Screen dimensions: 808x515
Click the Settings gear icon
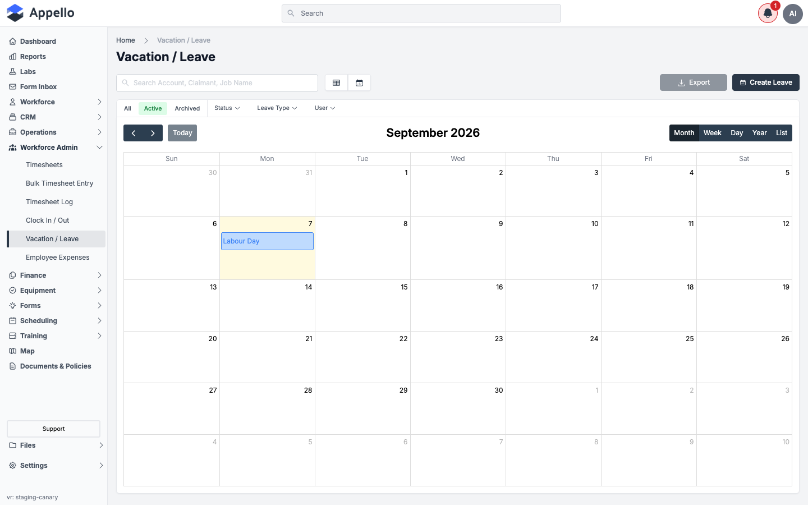pyautogui.click(x=12, y=466)
